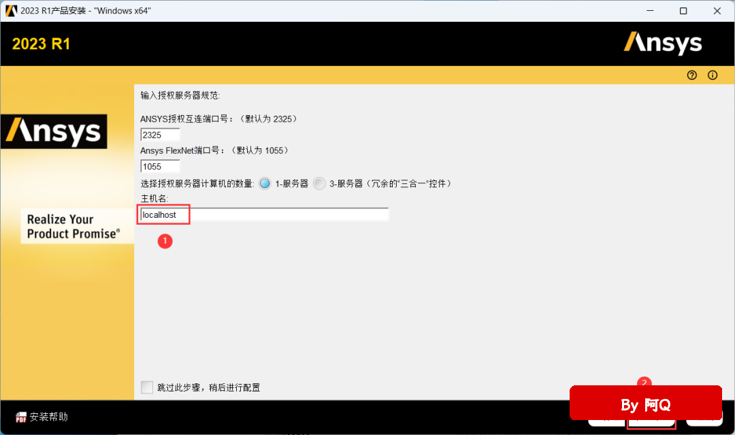The height and width of the screenshot is (435, 735).
Task: Close the 2023 R1产品安装 window
Action: pyautogui.click(x=717, y=11)
